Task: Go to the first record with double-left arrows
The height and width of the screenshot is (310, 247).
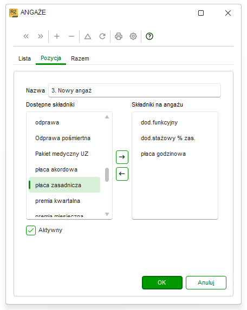Action: (26, 36)
